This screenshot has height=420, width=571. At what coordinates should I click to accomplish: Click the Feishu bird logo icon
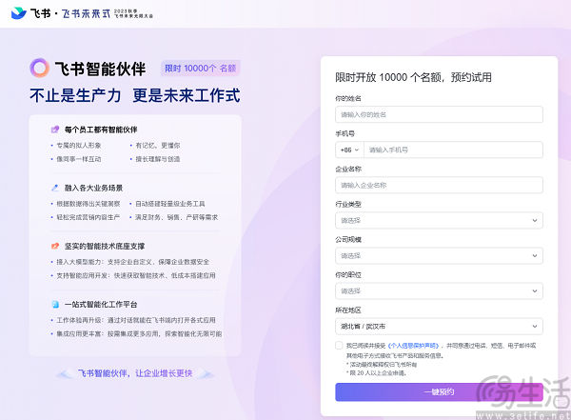(x=19, y=13)
